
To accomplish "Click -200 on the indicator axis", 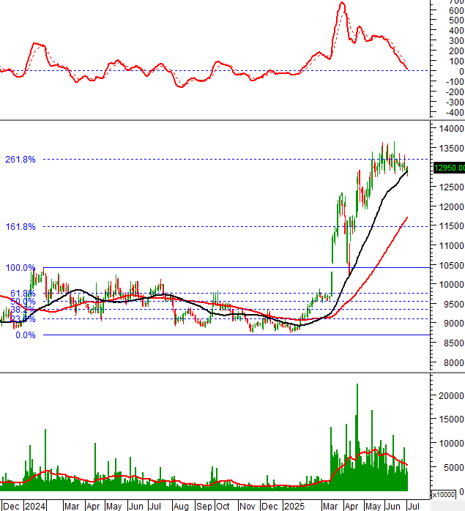I will [455, 92].
